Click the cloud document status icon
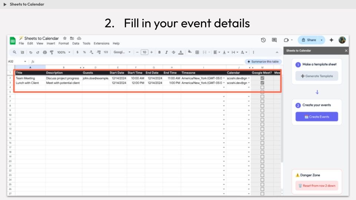 coord(79,38)
